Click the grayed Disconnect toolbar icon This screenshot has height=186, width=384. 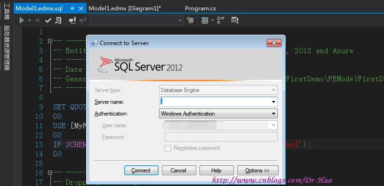[83, 21]
